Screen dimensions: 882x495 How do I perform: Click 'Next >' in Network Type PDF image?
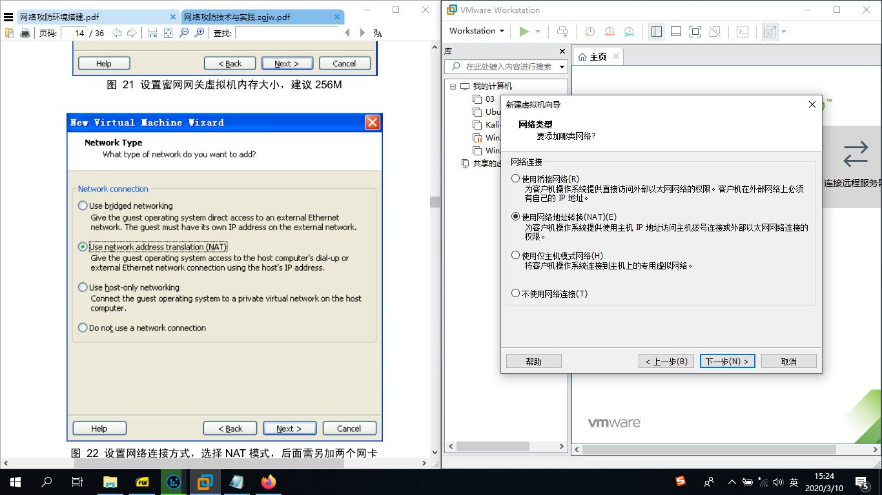click(290, 429)
